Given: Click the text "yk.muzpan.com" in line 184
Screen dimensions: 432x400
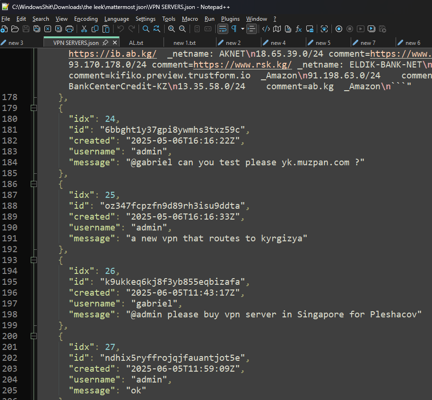Looking at the screenshot, I should pos(315,162).
